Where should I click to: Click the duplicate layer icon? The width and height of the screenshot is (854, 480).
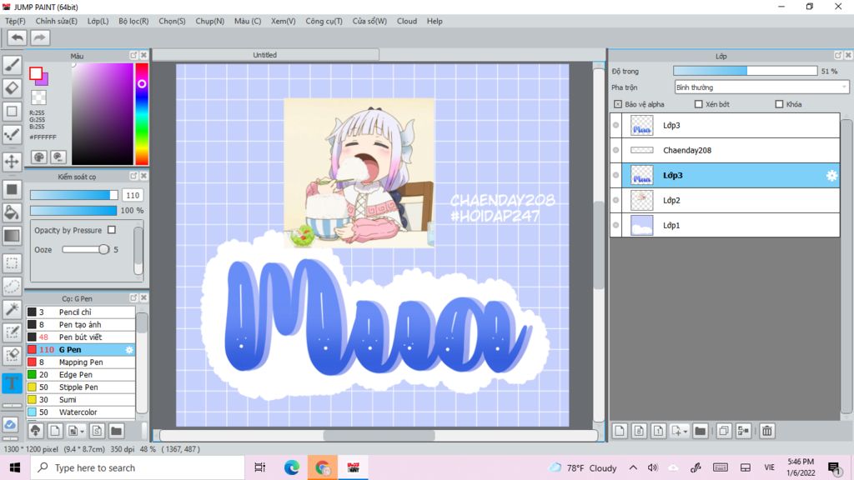pyautogui.click(x=723, y=431)
